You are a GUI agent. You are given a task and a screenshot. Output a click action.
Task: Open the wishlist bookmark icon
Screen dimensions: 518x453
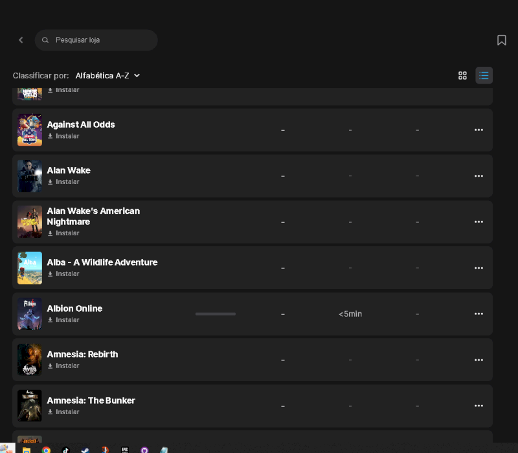(x=501, y=40)
